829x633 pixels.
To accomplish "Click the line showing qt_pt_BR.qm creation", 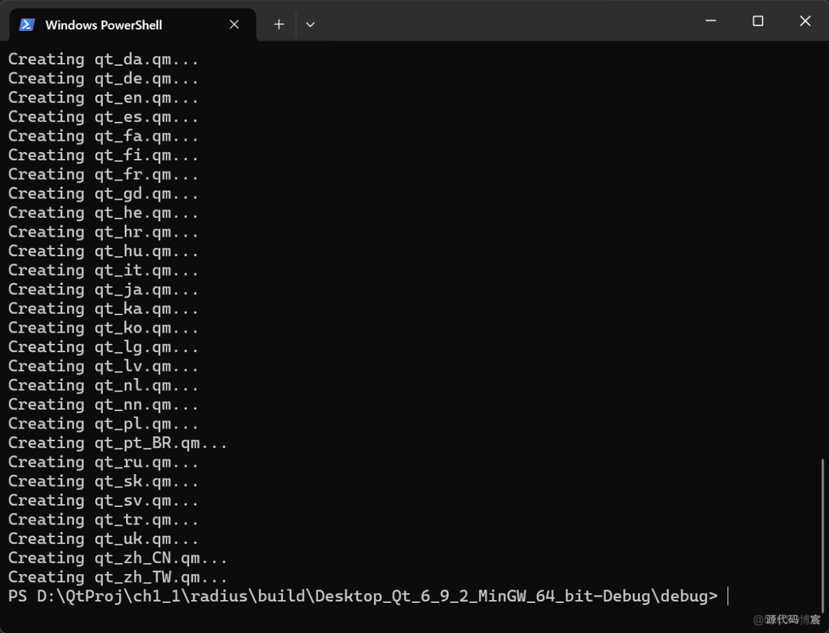I will [116, 443].
